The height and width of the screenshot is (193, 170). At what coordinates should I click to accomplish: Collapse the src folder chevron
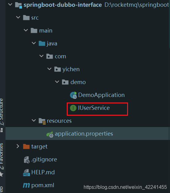(18, 17)
